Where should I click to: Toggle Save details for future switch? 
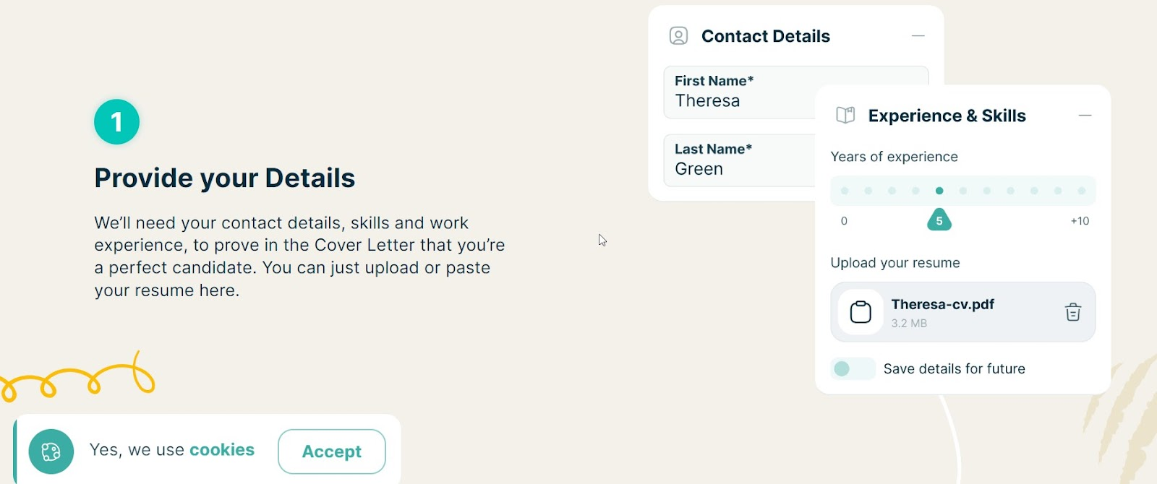853,369
